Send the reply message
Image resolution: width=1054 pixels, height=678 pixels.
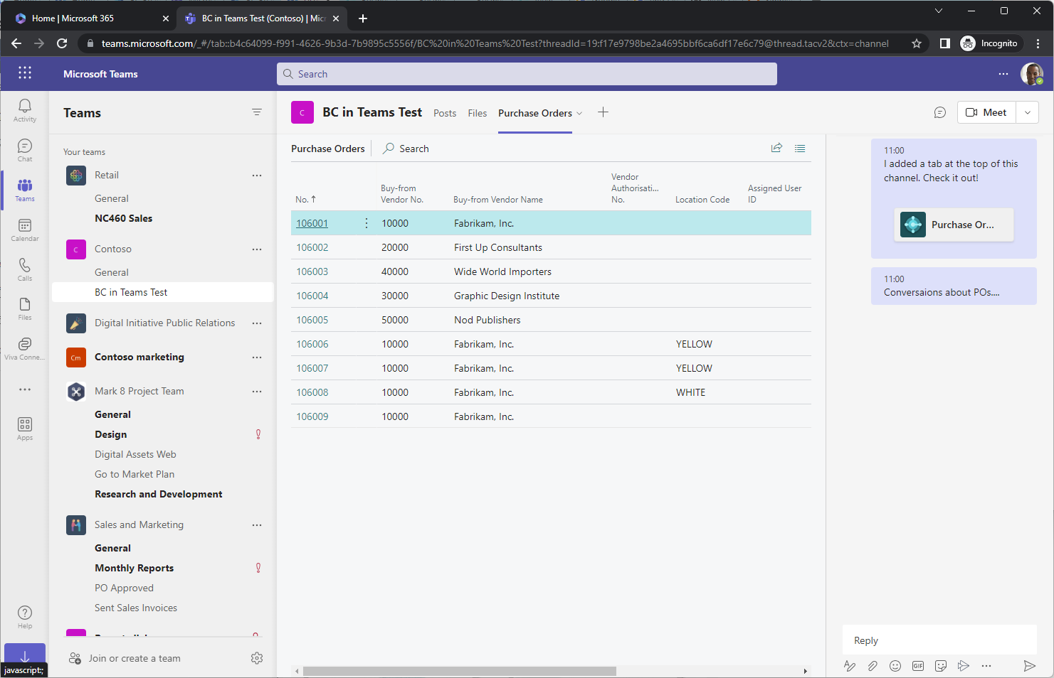point(1029,666)
